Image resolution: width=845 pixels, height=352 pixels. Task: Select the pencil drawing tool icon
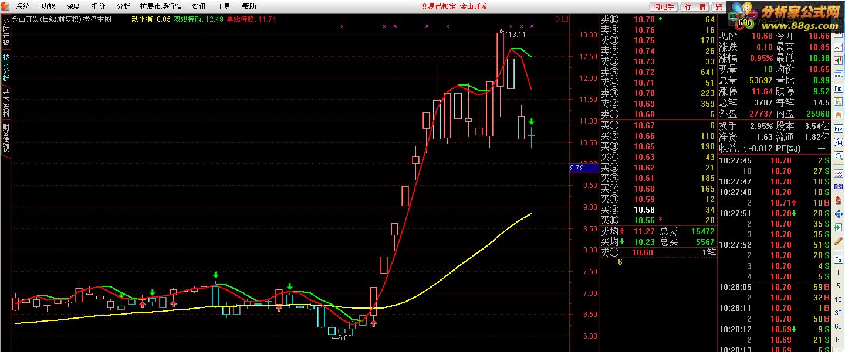pos(839,241)
